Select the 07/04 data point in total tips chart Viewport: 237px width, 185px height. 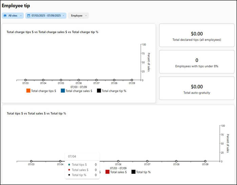click(60, 161)
